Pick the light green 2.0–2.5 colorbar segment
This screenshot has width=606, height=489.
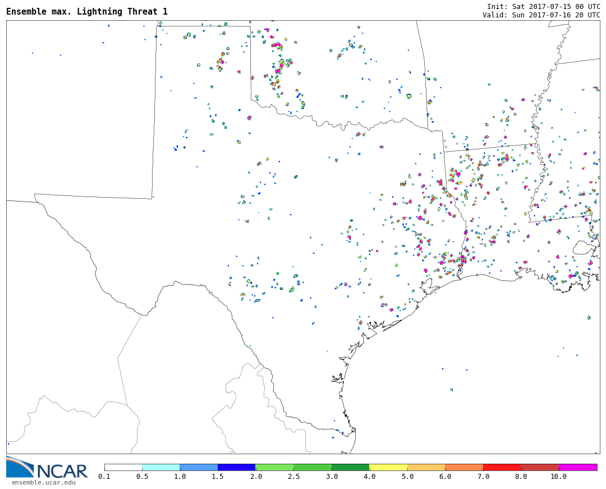275,467
